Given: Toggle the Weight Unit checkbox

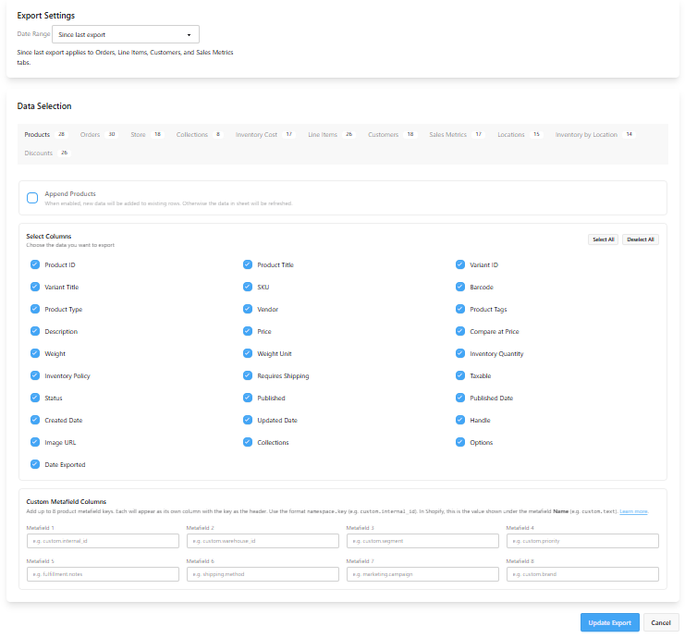Looking at the screenshot, I should 248,353.
